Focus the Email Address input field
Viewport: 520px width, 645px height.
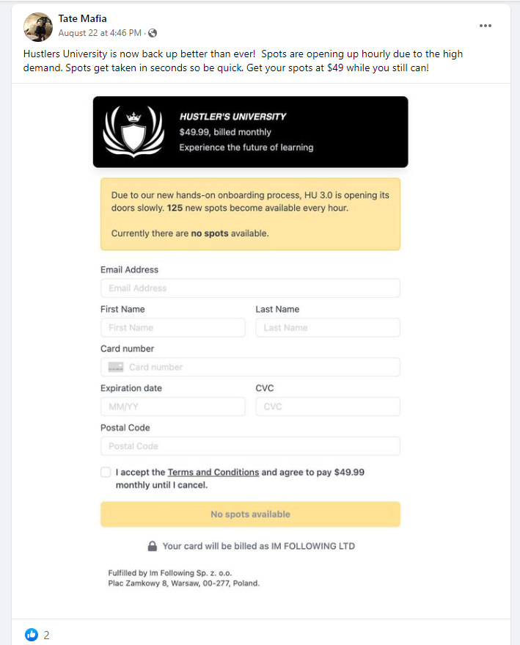pos(250,288)
